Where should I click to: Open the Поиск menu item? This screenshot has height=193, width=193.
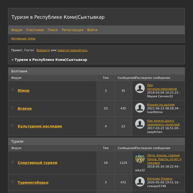tap(53, 30)
